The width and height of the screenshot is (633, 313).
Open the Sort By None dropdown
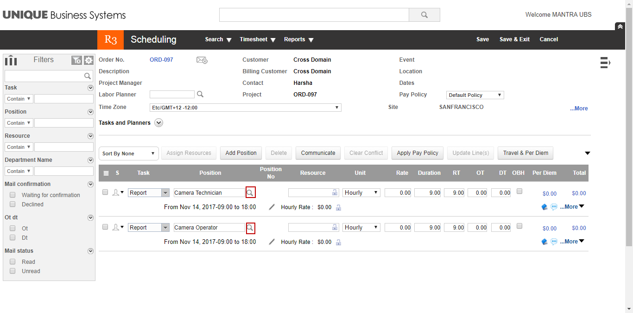click(x=128, y=153)
